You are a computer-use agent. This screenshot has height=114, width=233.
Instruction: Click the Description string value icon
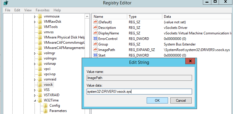95,28
